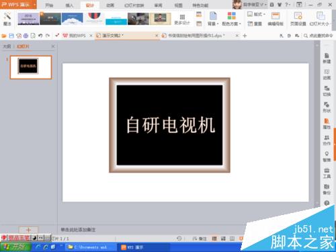Open 形状 shapes panel in right sidebar
Screen dimensions: 336x252
tap(327, 108)
